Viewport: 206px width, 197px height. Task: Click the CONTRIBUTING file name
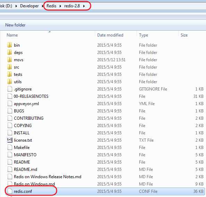point(28,118)
